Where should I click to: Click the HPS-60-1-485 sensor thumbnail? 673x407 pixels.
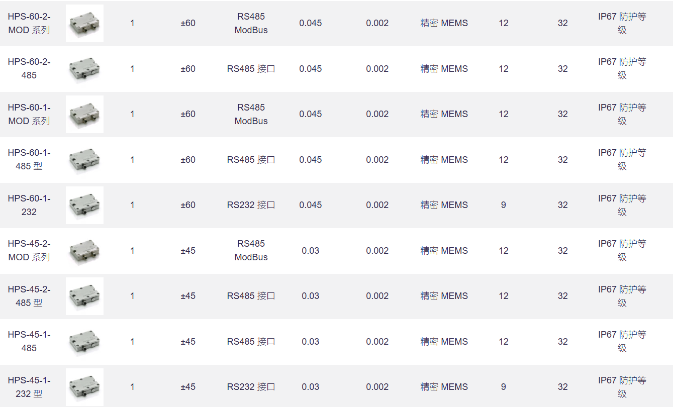84,160
